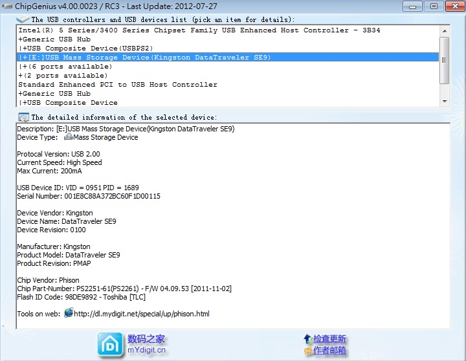
Task: Click the magnifier icon beside detailed information heading
Action: click(x=23, y=117)
